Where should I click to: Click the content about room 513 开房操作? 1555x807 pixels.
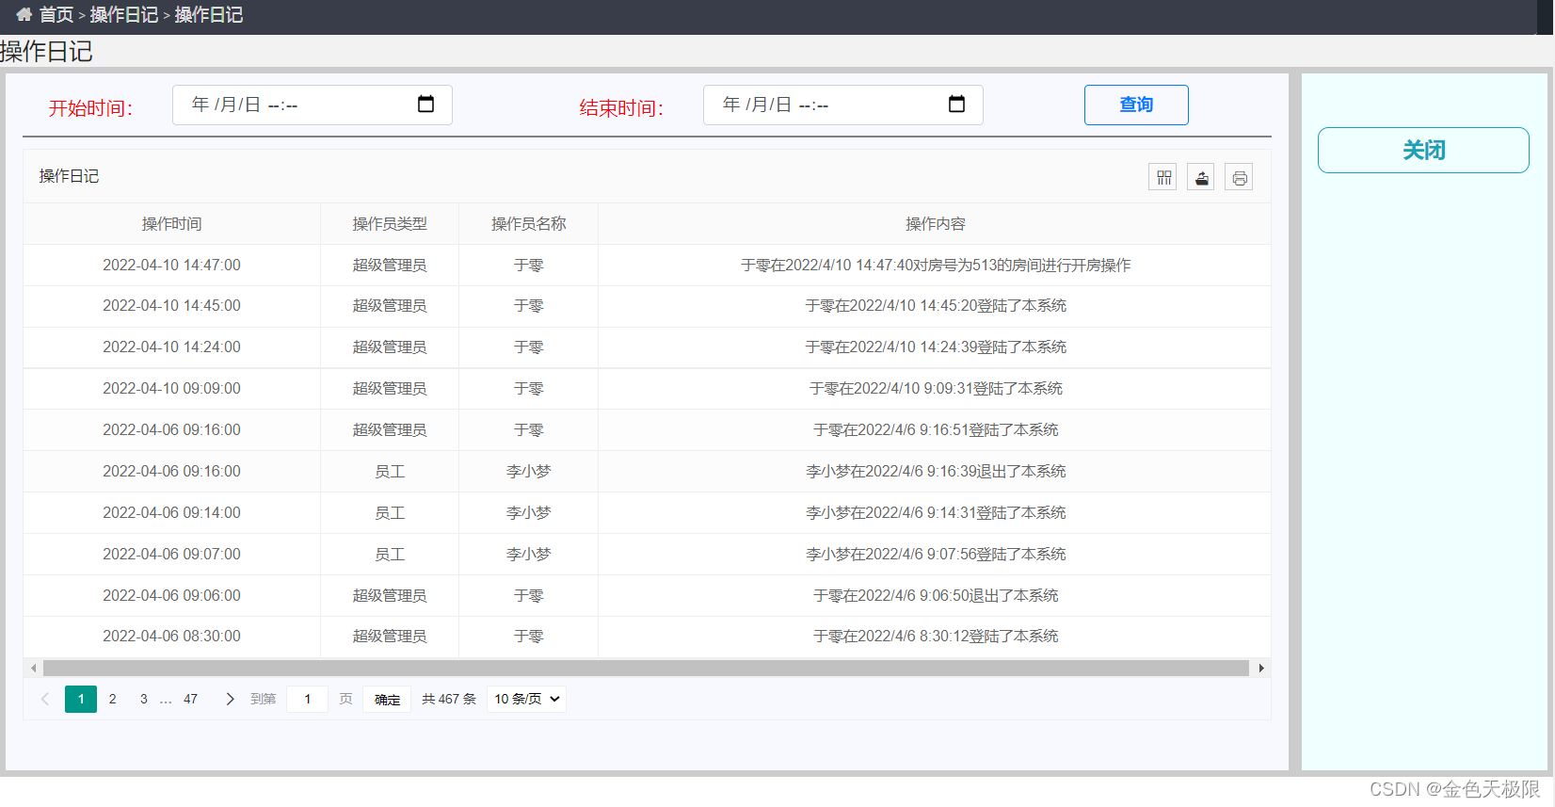pyautogui.click(x=936, y=266)
